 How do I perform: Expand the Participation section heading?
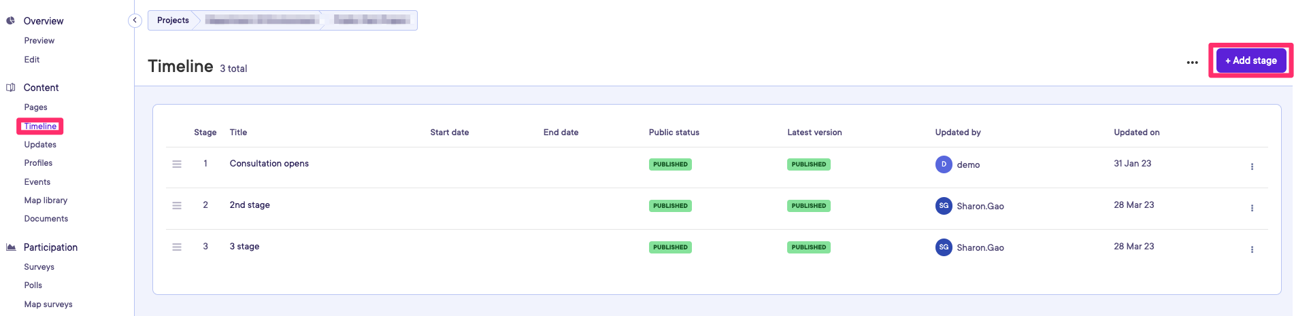click(50, 247)
